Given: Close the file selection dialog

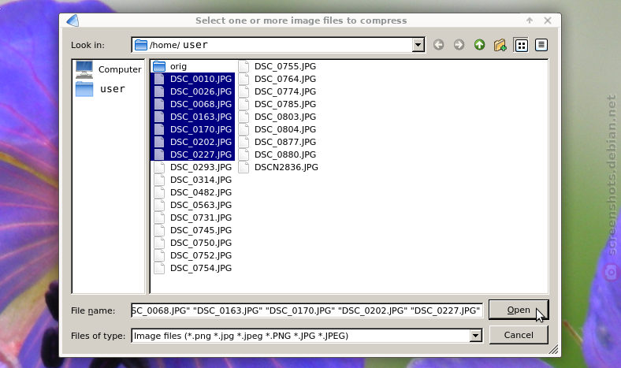Looking at the screenshot, I should pos(548,20).
